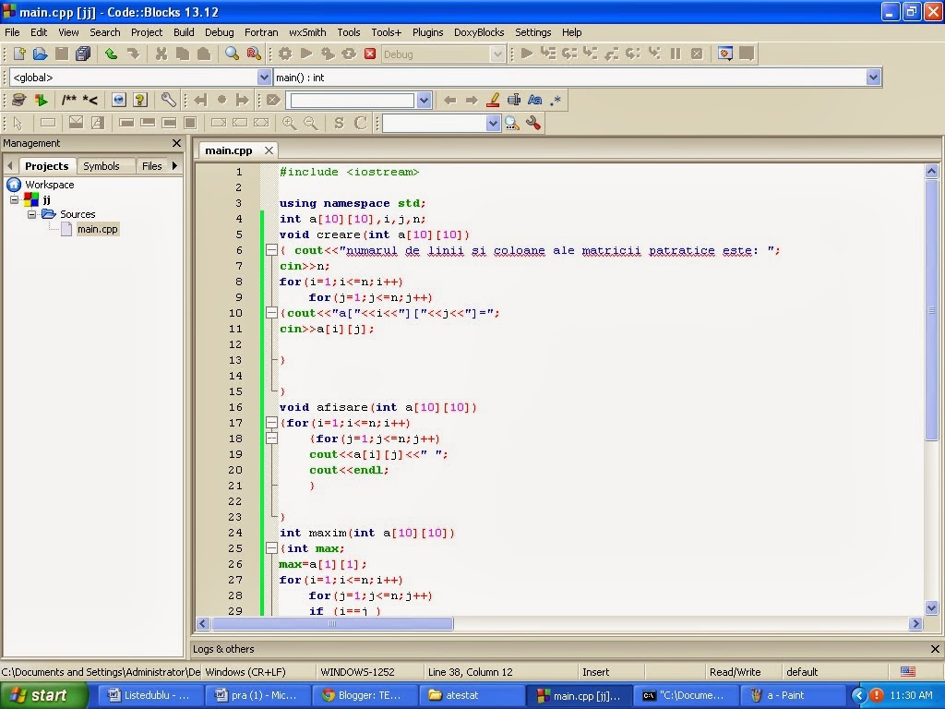
Task: Click the Open file folder icon
Action: click(x=40, y=54)
